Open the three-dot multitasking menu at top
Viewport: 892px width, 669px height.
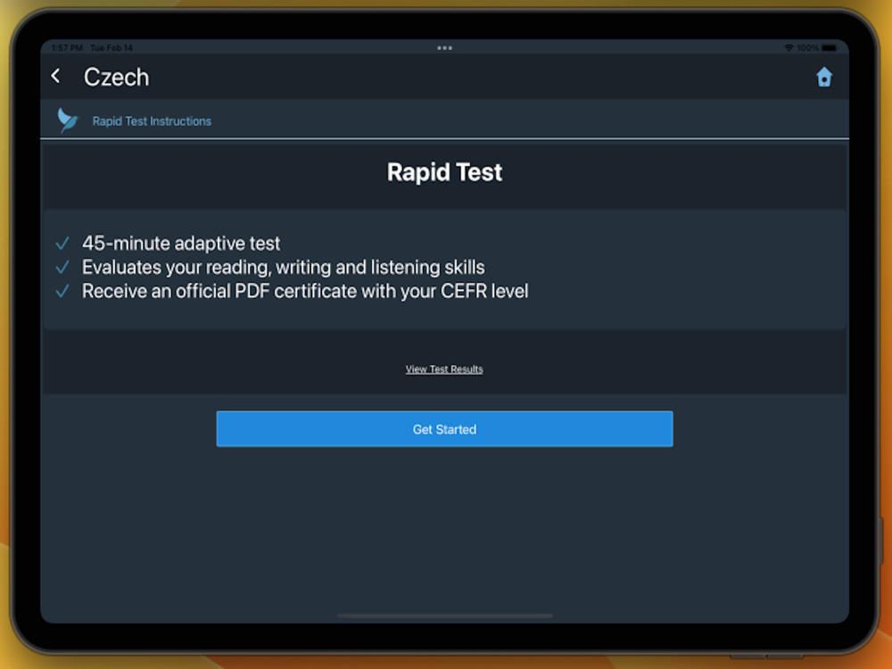444,48
